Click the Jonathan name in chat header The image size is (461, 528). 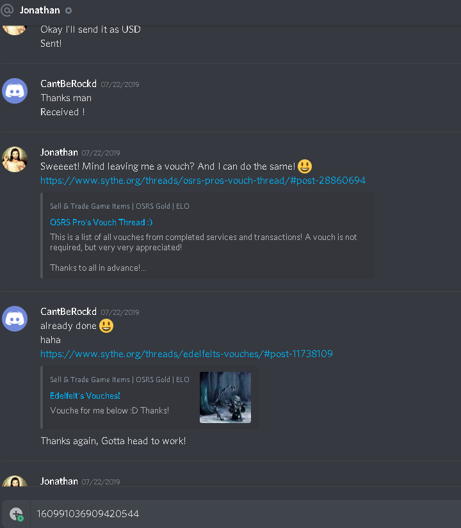click(40, 10)
